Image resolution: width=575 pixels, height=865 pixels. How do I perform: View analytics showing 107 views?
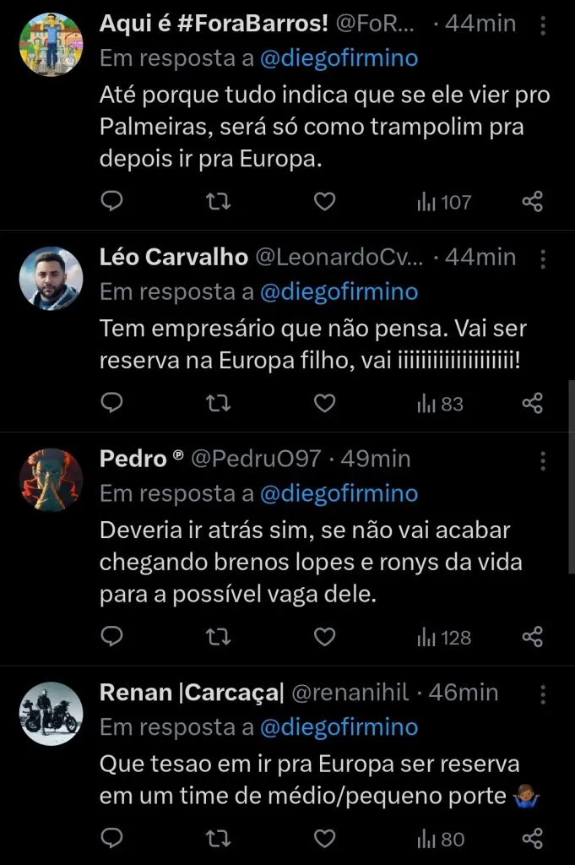[444, 202]
